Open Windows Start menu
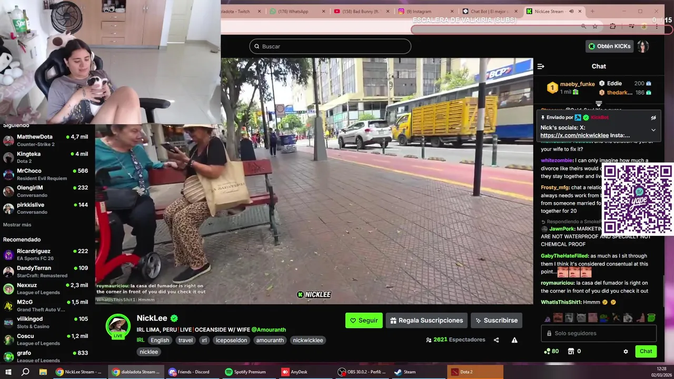This screenshot has height=379, width=674. tap(8, 372)
